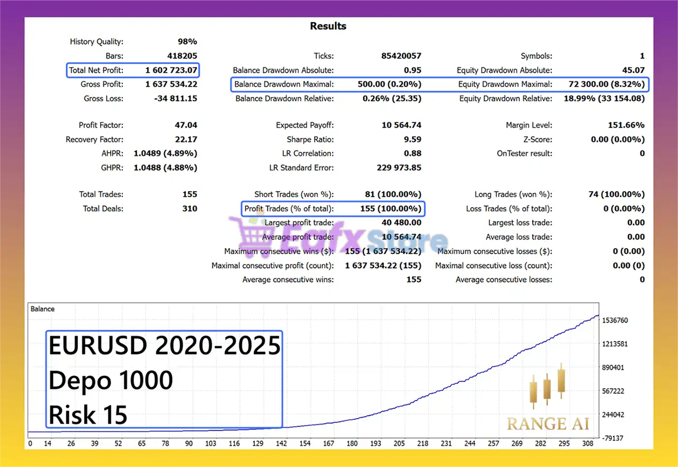Select Balance Drawdown Relative value 0.26% (25.35)
This screenshot has height=467, width=678.
pos(392,98)
